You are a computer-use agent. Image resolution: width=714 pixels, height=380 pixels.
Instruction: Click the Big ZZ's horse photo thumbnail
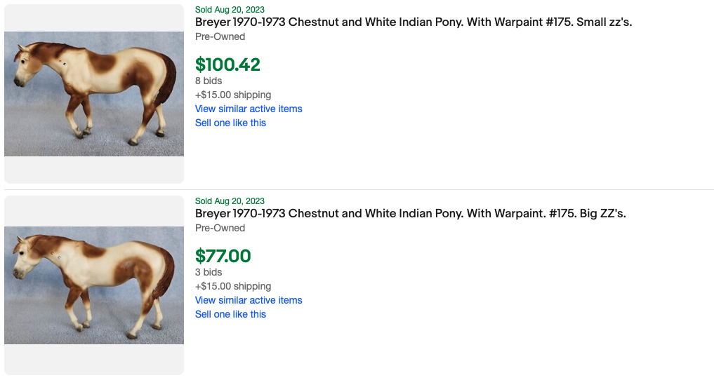coord(94,285)
